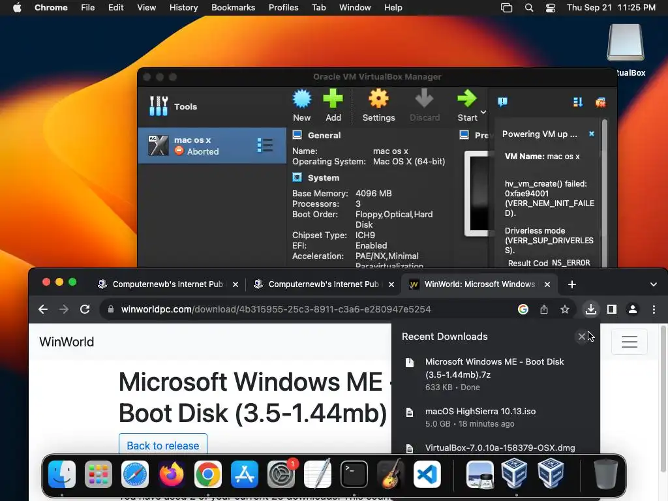This screenshot has height=501, width=668.
Task: Click the sort notifications icon in VirtualBox
Action: [x=578, y=102]
